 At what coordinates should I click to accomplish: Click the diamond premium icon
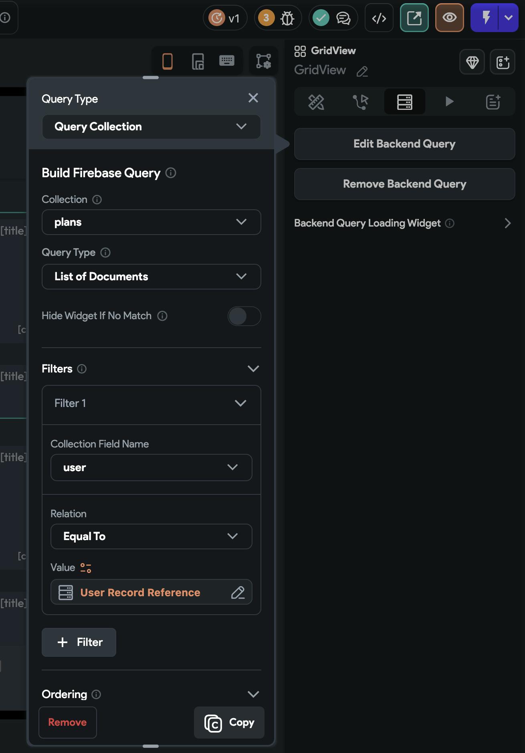pyautogui.click(x=472, y=62)
